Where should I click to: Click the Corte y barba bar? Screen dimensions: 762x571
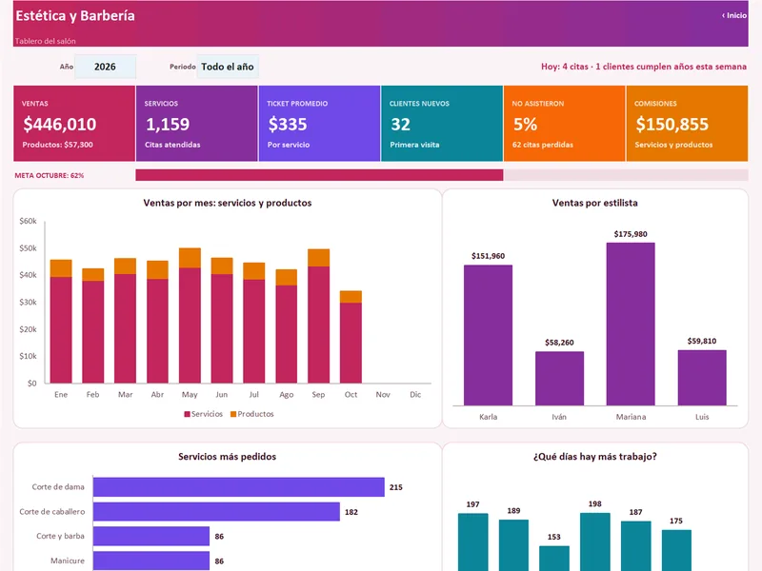pos(151,536)
